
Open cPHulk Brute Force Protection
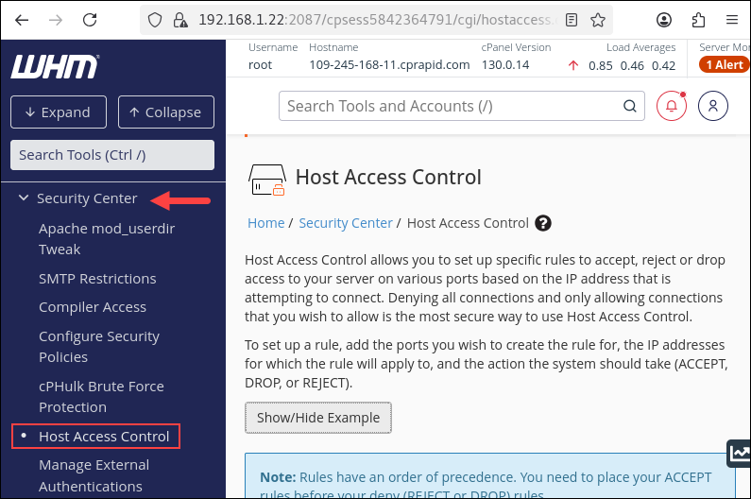point(101,397)
